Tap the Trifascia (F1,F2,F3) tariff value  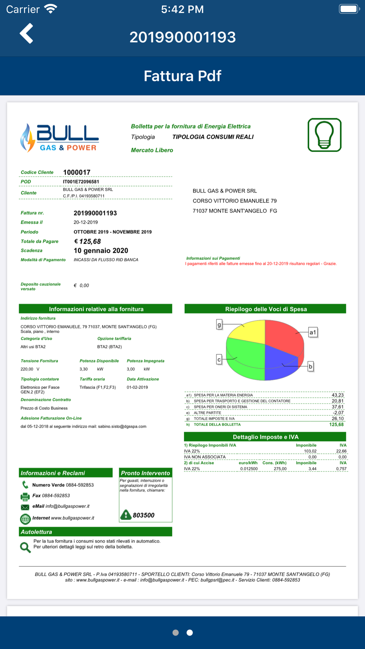coord(98,387)
